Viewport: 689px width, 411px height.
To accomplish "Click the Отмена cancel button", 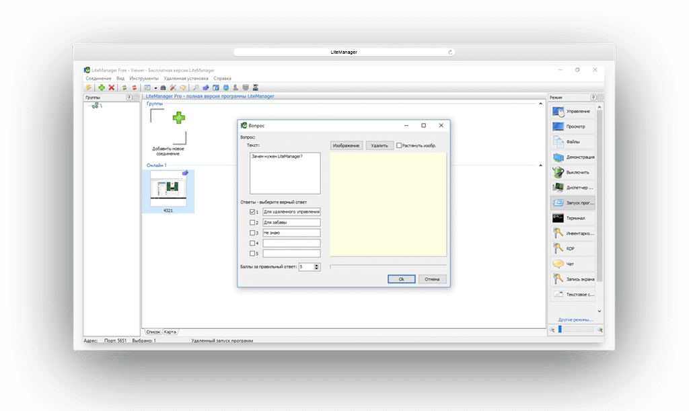I will coord(433,279).
